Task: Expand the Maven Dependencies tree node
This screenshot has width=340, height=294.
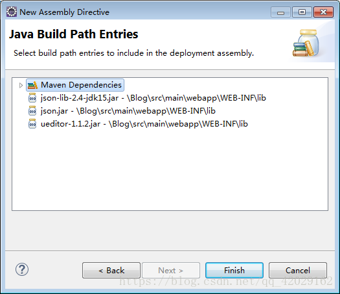Action: pyautogui.click(x=21, y=85)
